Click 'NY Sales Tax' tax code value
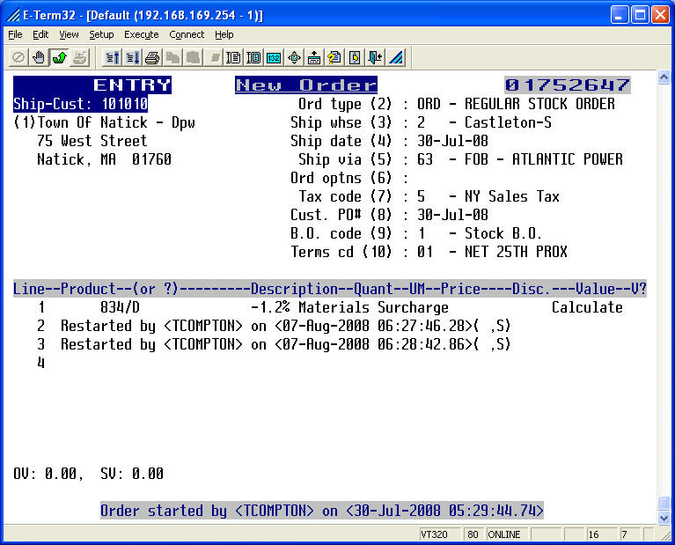The image size is (675, 545). 512,196
